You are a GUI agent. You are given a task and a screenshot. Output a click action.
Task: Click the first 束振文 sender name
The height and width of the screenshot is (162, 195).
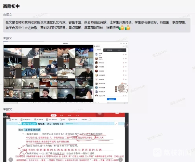[8, 15]
